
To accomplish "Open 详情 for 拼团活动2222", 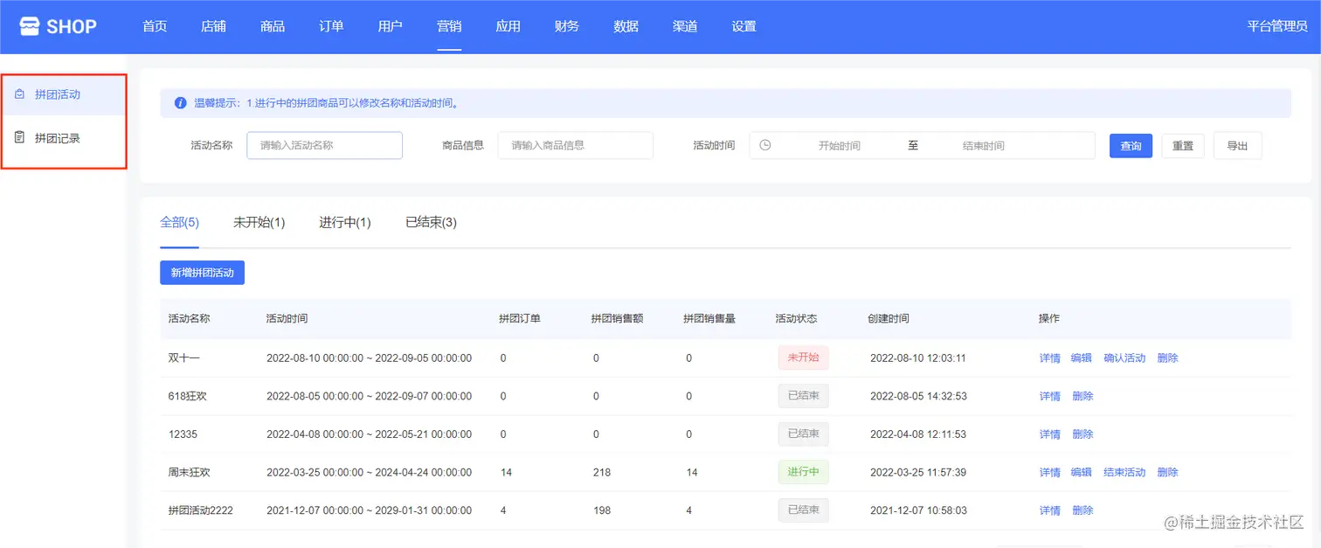I will [1050, 510].
